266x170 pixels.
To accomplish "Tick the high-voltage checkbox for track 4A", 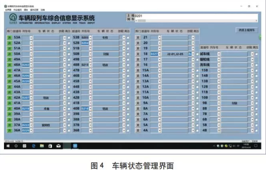I will tap(197, 131).
